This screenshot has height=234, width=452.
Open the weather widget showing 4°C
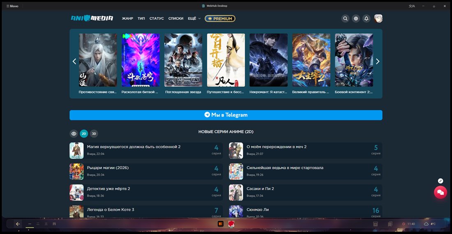pyautogui.click(x=429, y=224)
